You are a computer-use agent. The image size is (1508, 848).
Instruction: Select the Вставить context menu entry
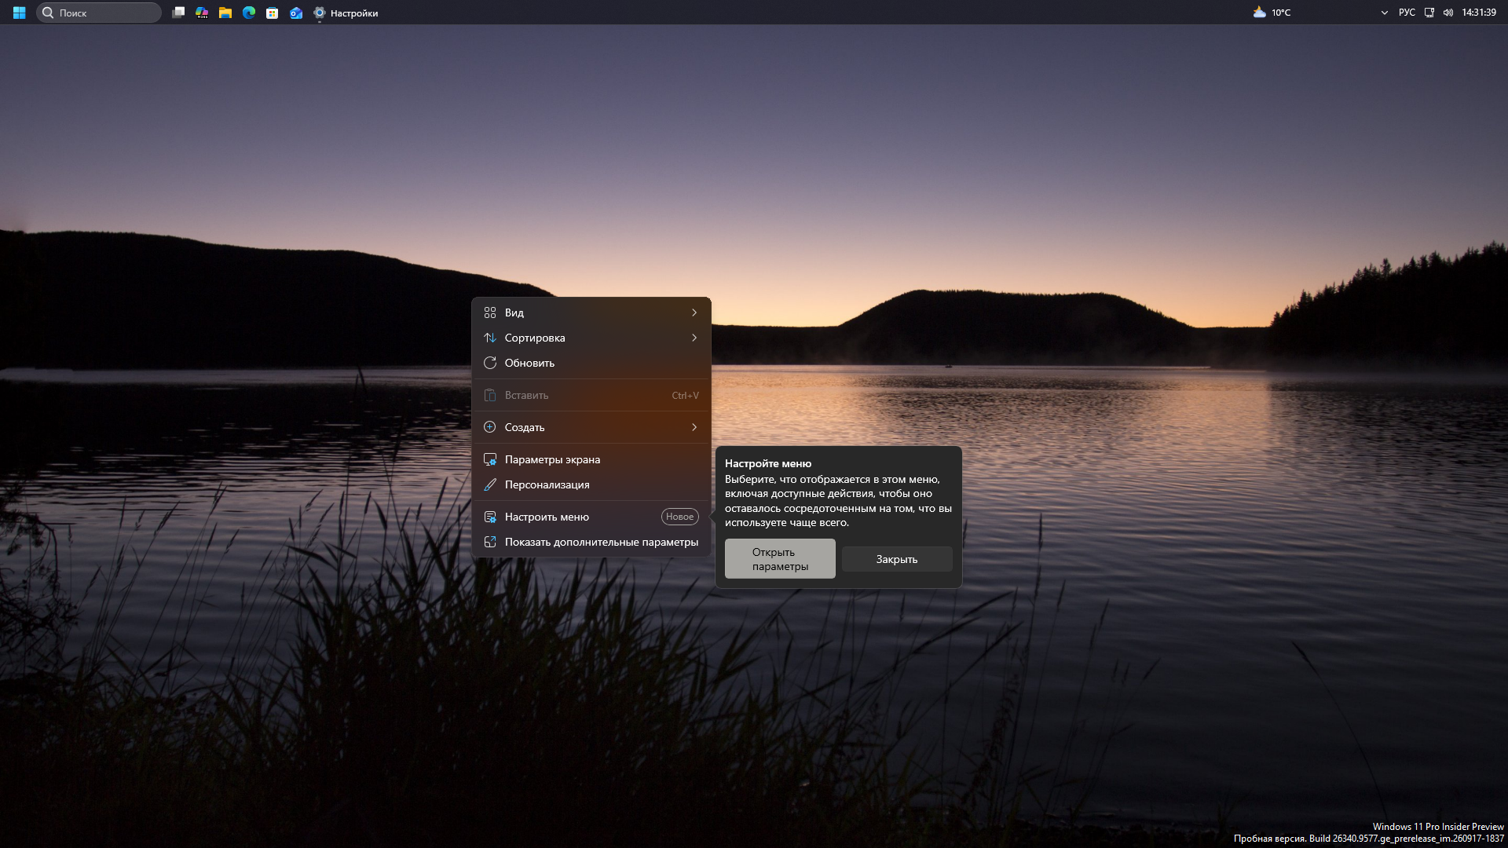591,395
